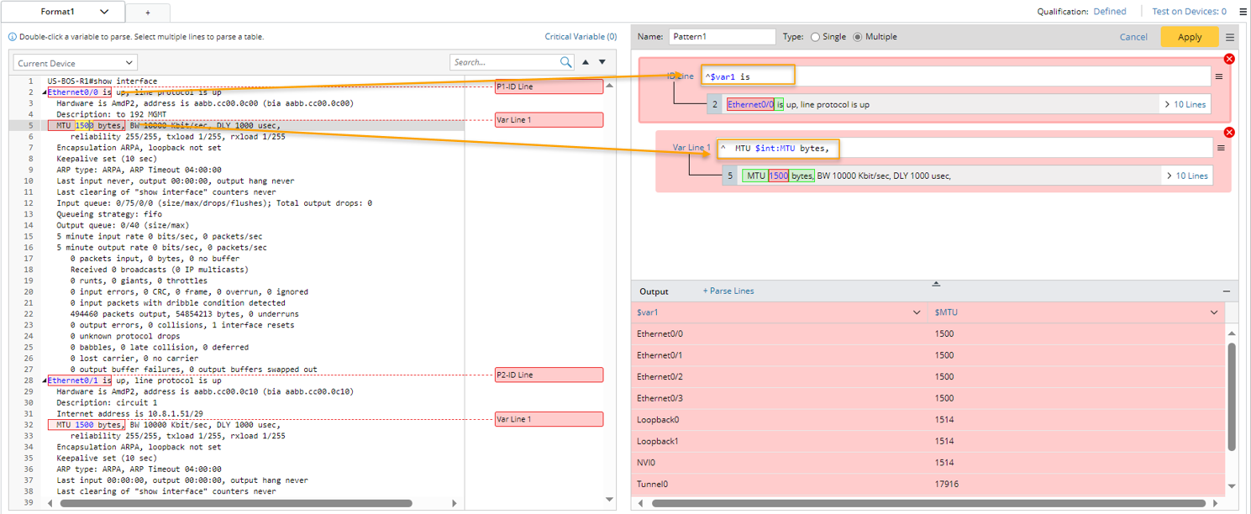Click the Name field containing Pattern1
The height and width of the screenshot is (514, 1251).
pos(722,37)
